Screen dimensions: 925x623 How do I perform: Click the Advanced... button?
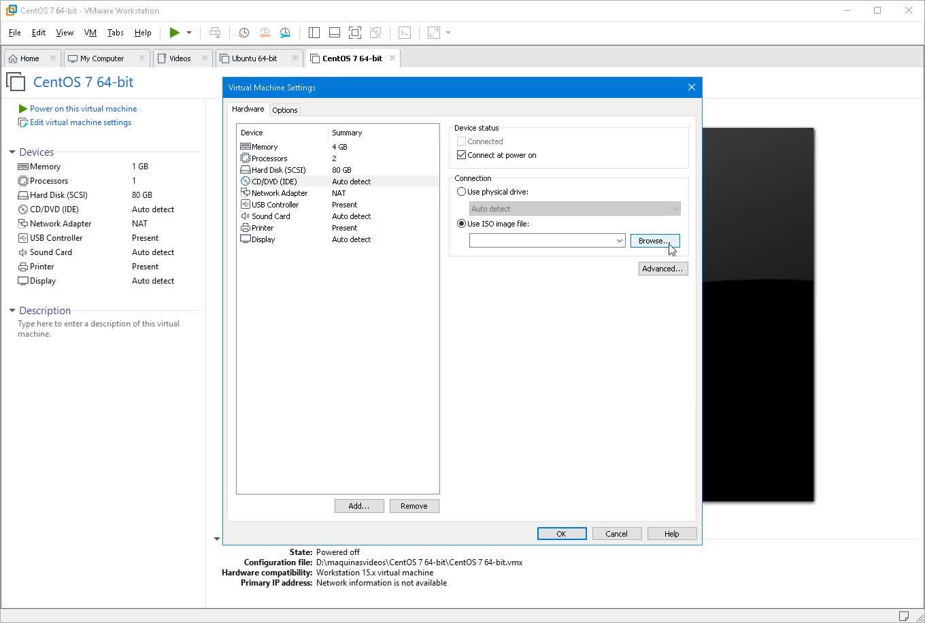point(662,269)
